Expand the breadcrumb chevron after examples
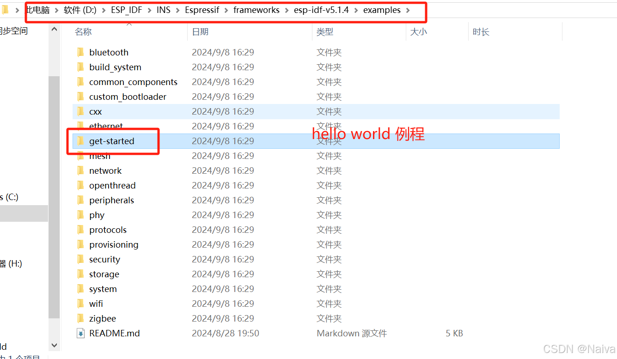Image resolution: width=617 pixels, height=359 pixels. tap(408, 10)
